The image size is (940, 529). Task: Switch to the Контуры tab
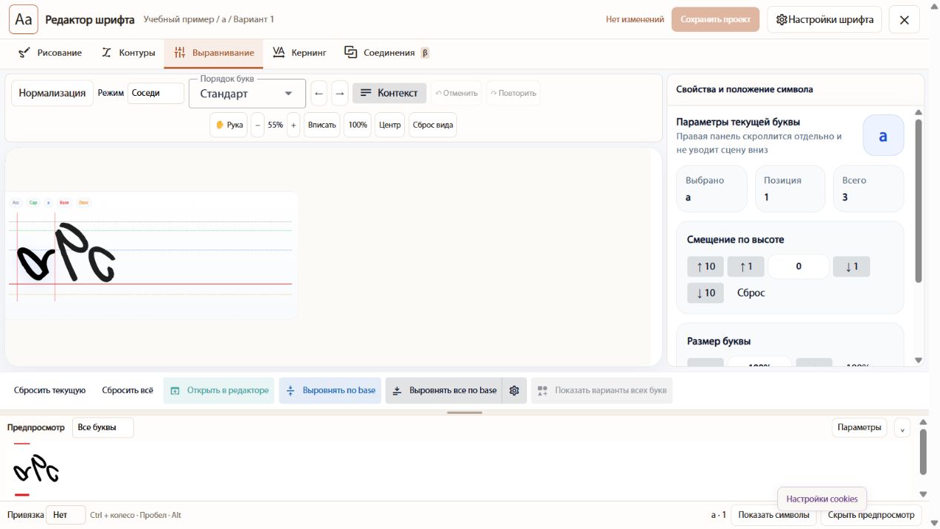128,53
